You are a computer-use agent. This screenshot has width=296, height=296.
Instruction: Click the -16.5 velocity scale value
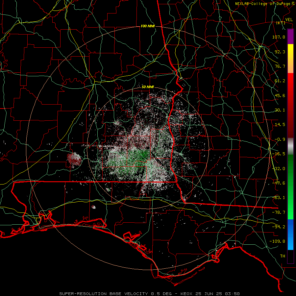(x=279, y=154)
